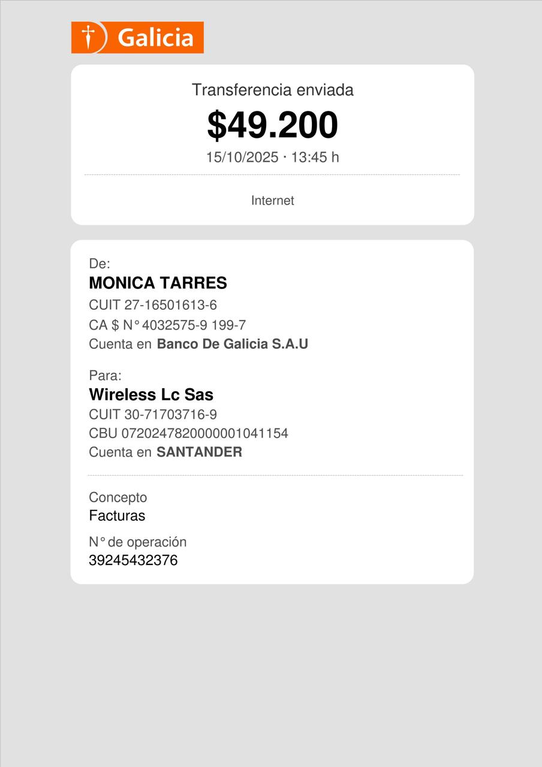Click the recipient CUIT 30-71703716-9
This screenshot has width=542, height=767.
153,415
